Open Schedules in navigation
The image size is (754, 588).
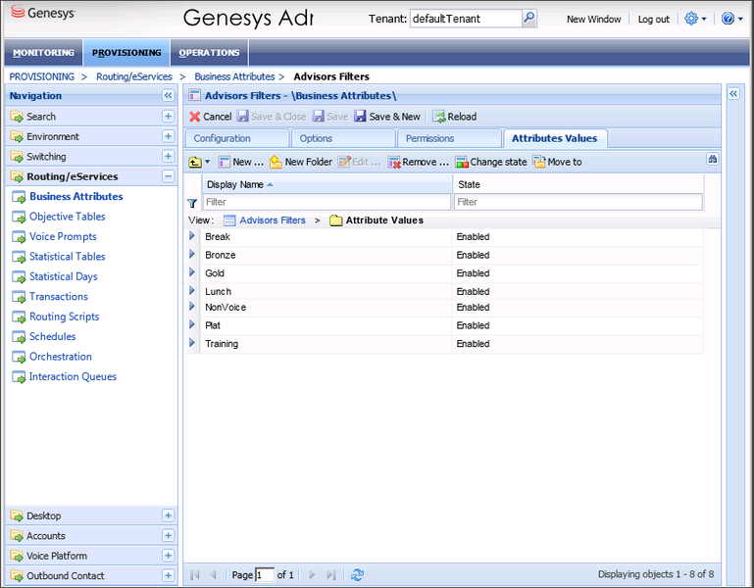[x=52, y=336]
